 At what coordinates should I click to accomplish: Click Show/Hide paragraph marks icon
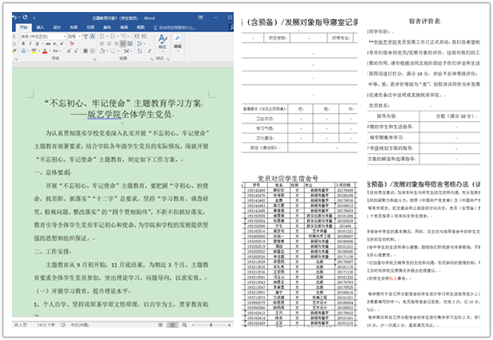pyautogui.click(x=150, y=51)
